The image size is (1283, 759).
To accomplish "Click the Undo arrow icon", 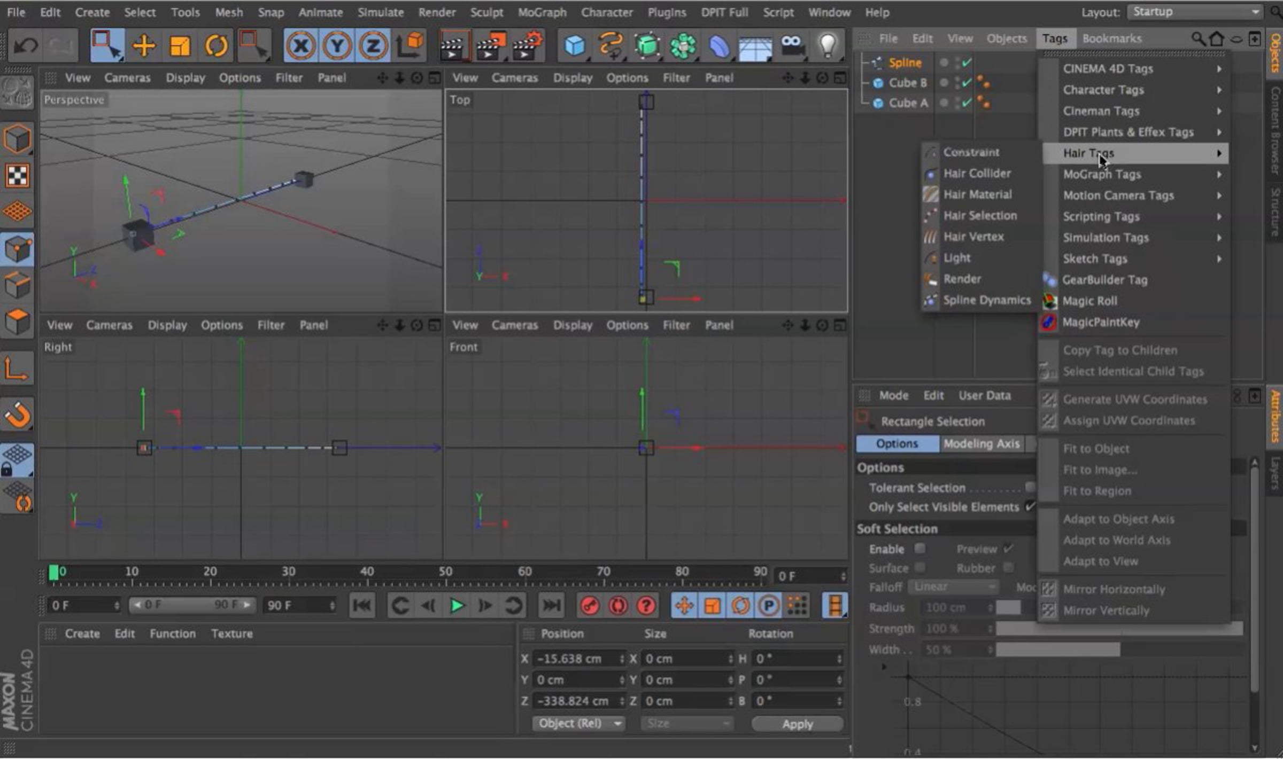I will click(x=25, y=46).
